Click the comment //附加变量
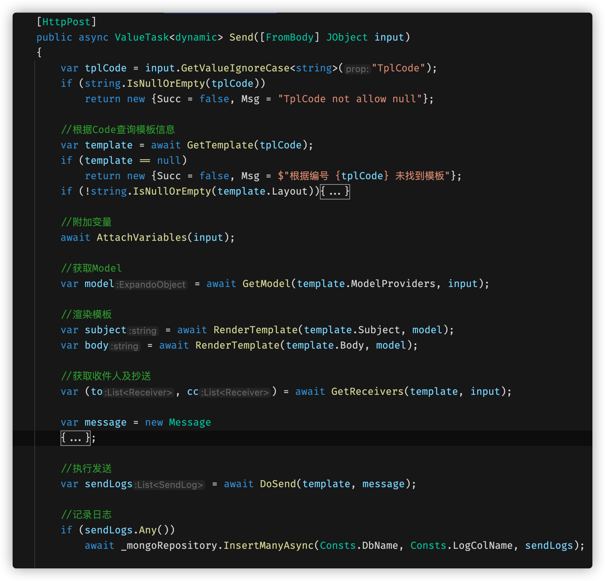 pyautogui.click(x=86, y=222)
